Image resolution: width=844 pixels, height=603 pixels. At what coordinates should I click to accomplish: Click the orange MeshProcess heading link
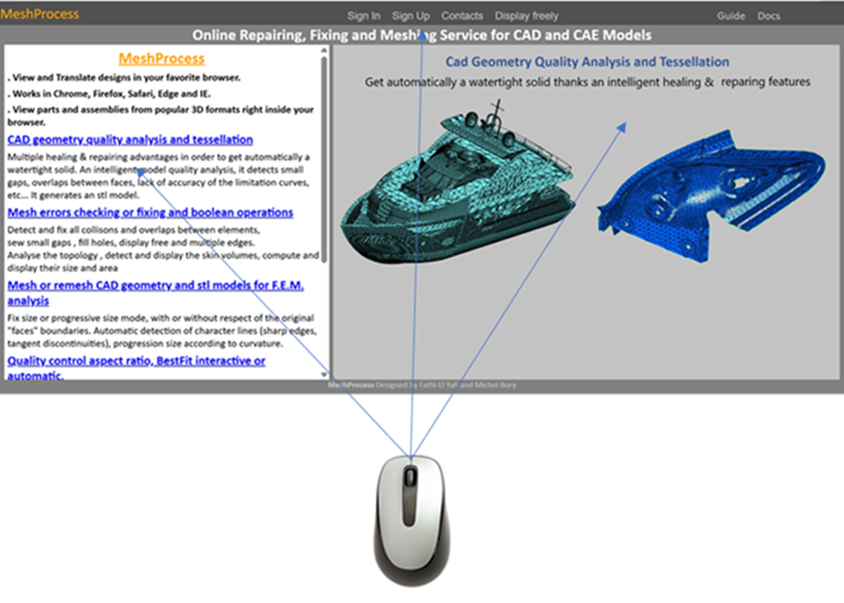(x=161, y=59)
